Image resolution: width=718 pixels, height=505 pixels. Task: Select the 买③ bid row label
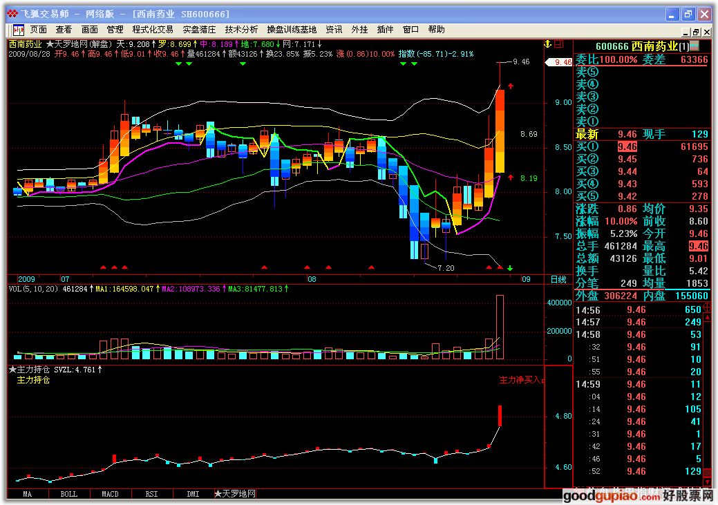(587, 171)
